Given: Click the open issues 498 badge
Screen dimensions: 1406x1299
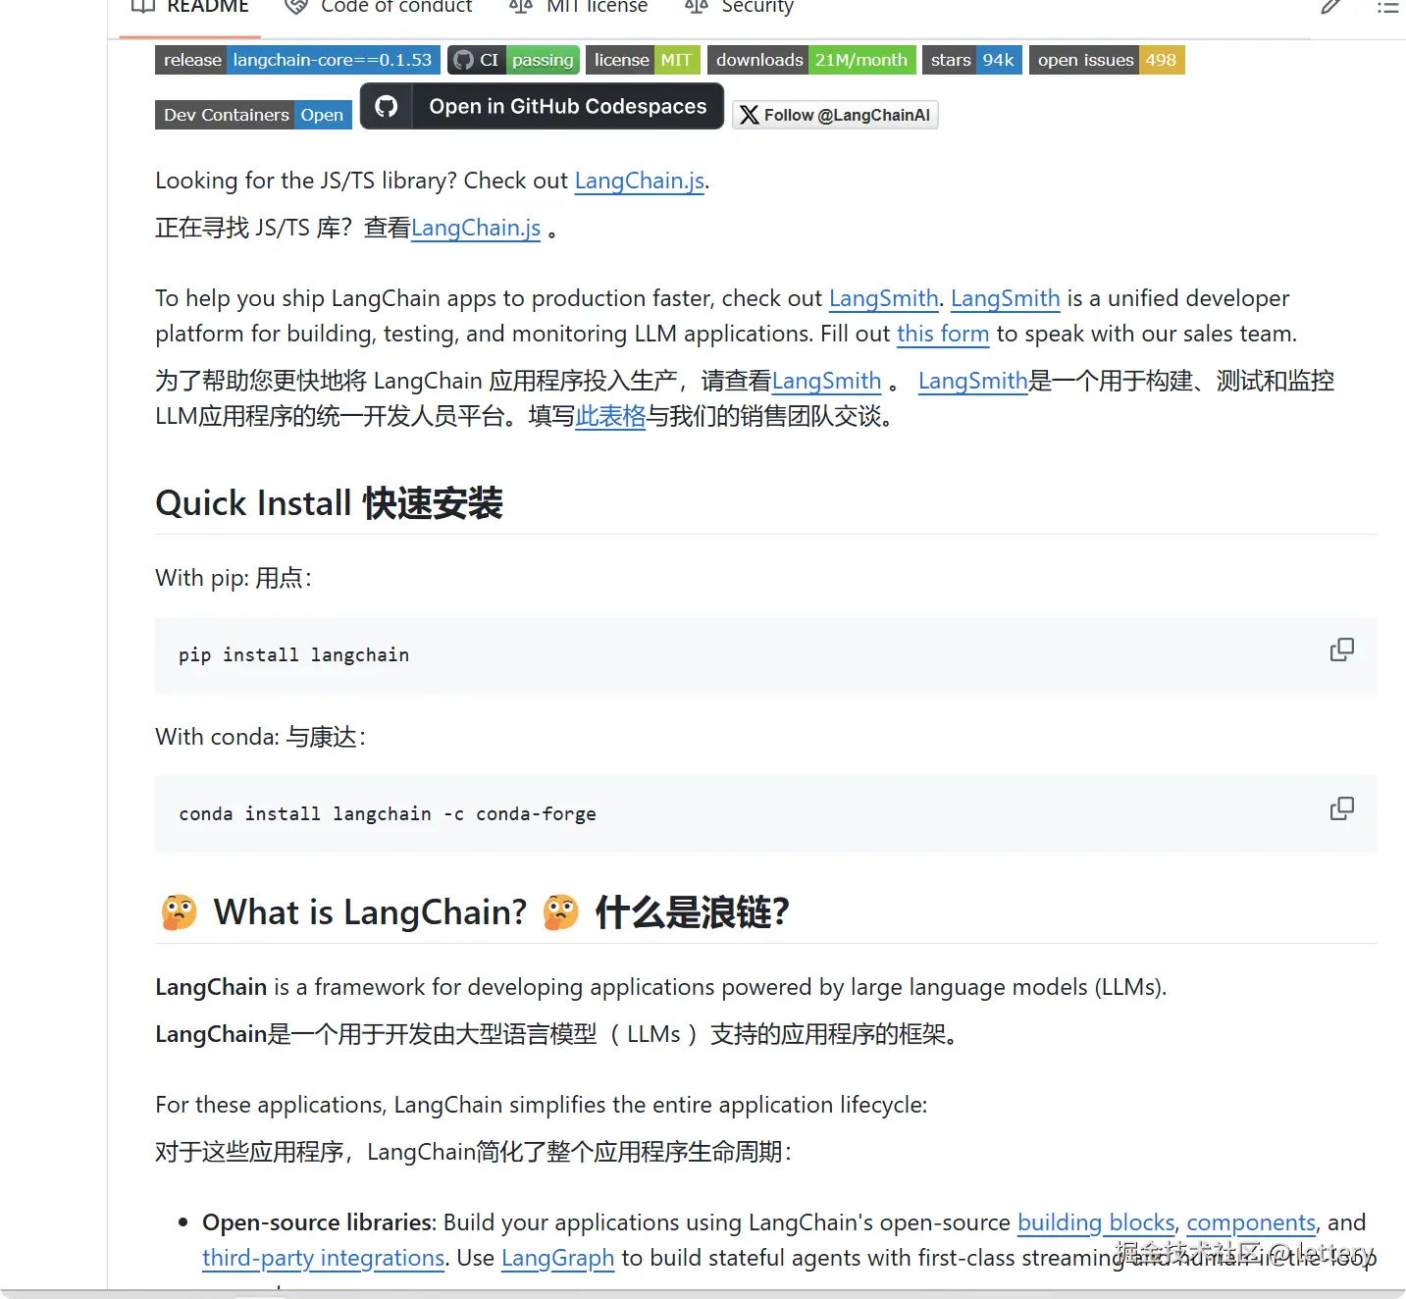Looking at the screenshot, I should point(1107,60).
